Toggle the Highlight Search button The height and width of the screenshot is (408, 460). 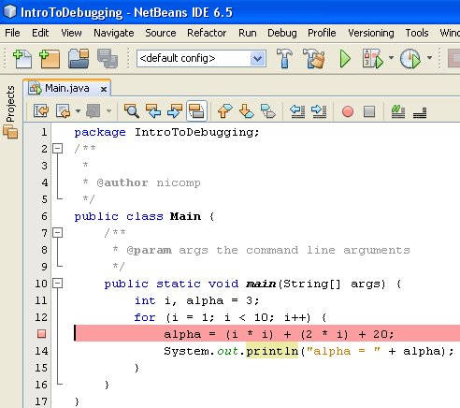point(196,110)
